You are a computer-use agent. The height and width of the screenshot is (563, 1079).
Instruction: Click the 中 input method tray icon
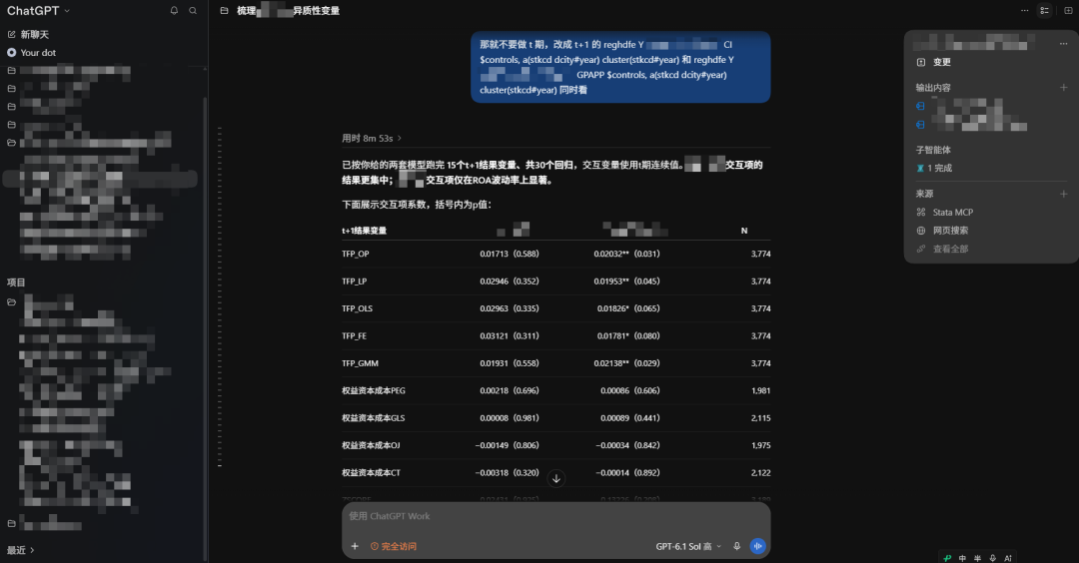(962, 557)
